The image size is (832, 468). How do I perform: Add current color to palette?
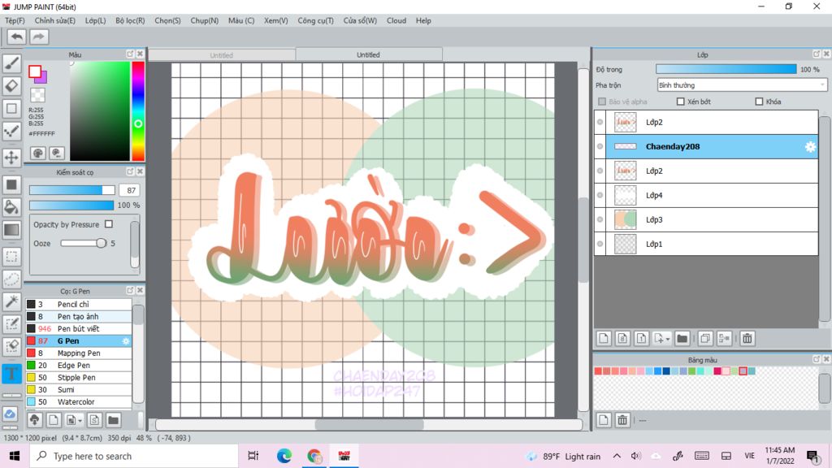[604, 420]
